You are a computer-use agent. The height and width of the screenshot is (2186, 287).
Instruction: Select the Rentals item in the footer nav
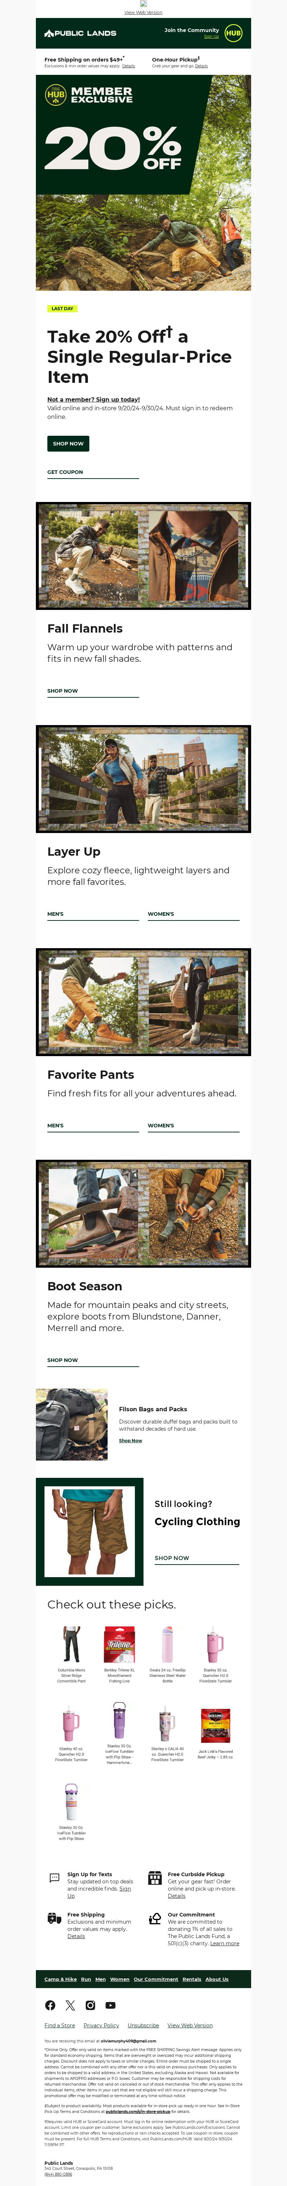pyautogui.click(x=192, y=1979)
